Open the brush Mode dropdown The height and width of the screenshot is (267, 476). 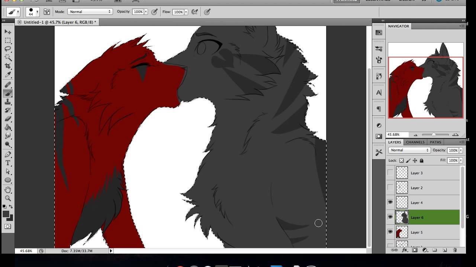point(90,12)
